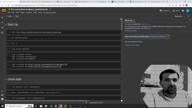This screenshot has width=192, height=108.
Task: Add a new Code cell
Action: coord(9,16)
